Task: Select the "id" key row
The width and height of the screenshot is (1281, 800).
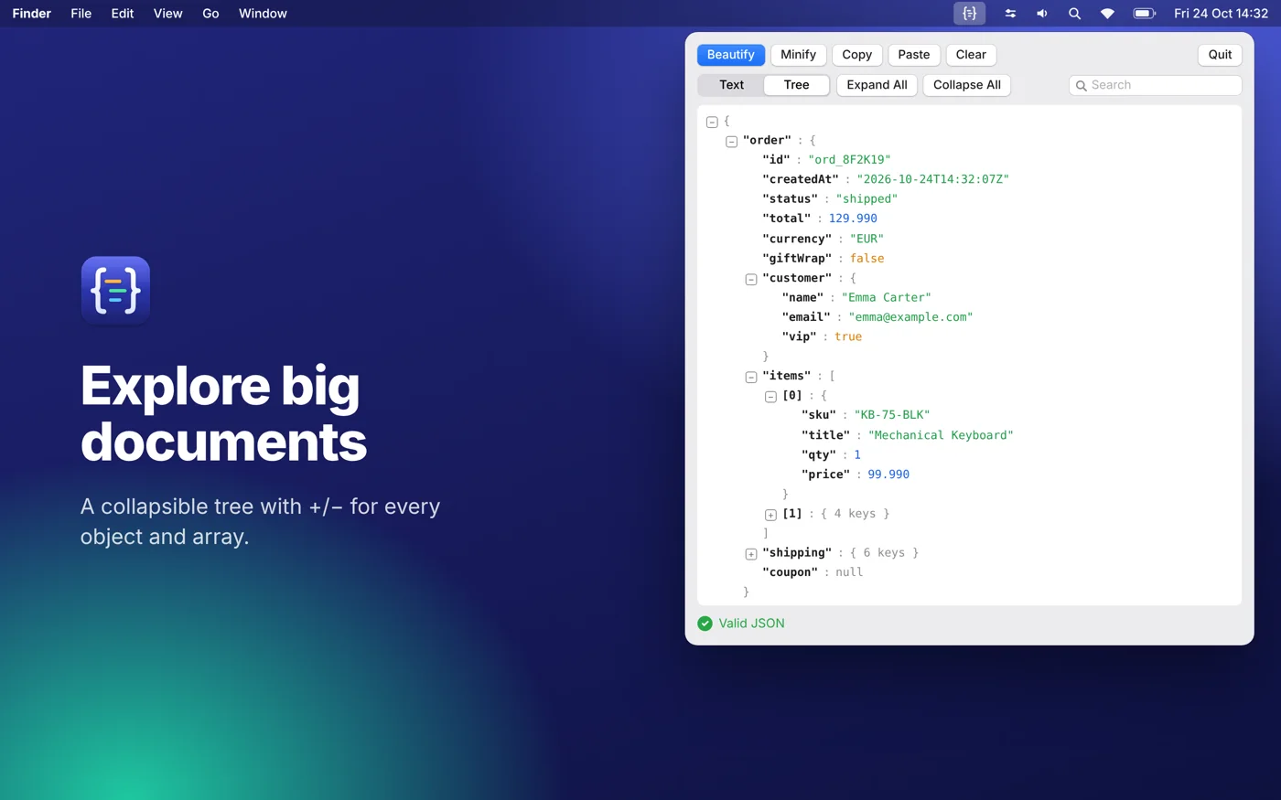Action: (x=826, y=160)
